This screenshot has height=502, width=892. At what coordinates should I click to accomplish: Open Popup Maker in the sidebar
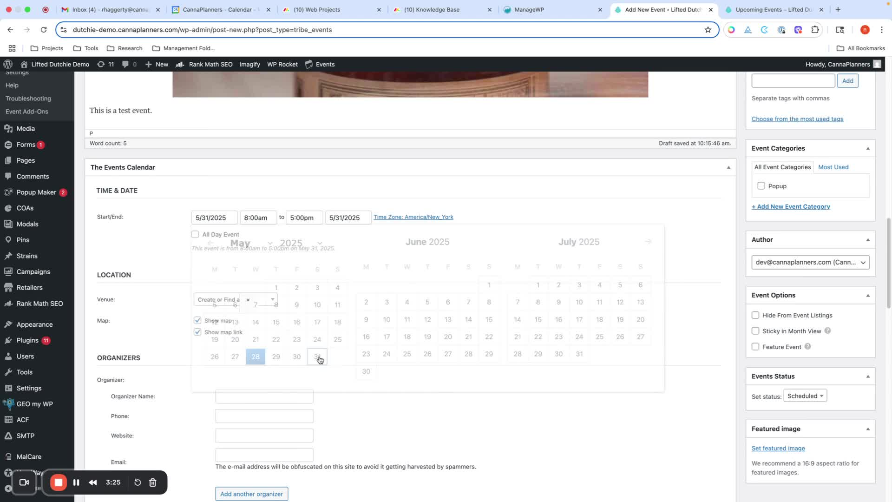point(36,192)
